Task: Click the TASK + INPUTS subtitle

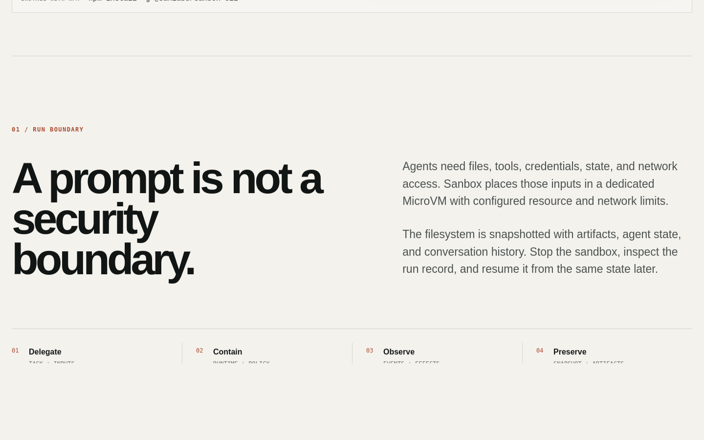Action: [x=52, y=362]
